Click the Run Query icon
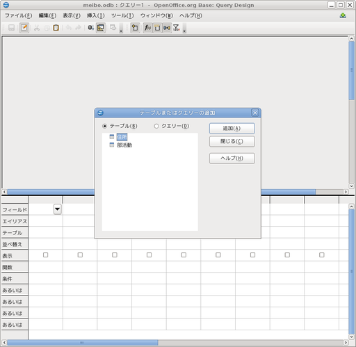Viewport: 356px width, 347px height. (x=90, y=28)
